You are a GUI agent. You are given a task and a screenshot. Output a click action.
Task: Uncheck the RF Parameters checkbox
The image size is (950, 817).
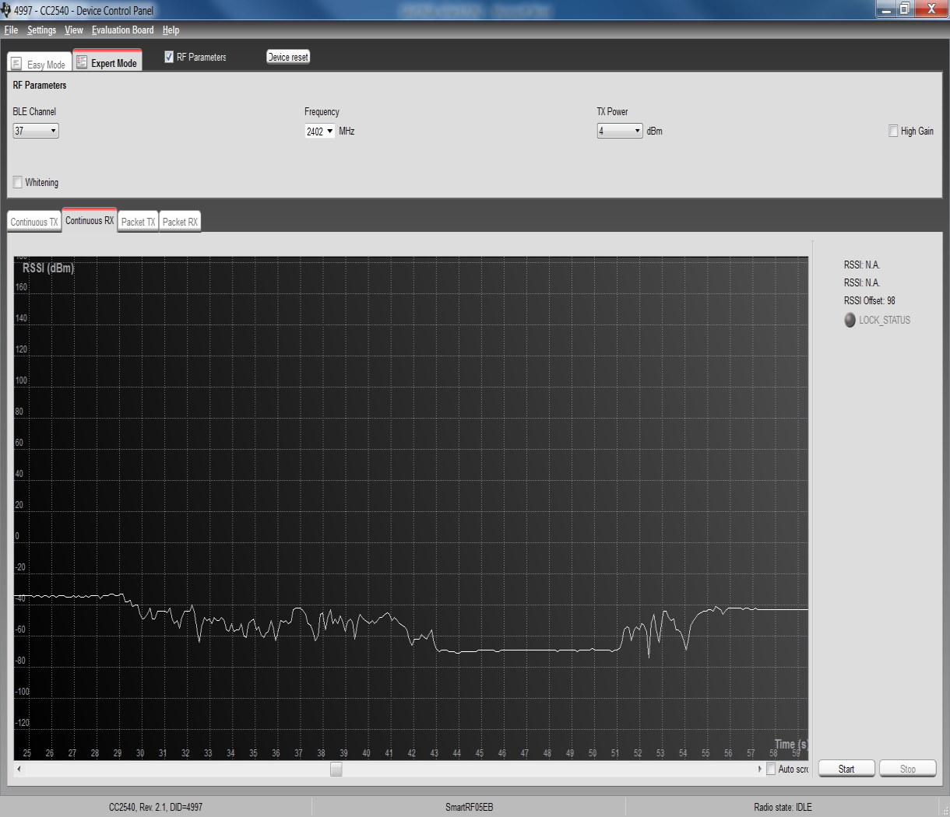(169, 57)
